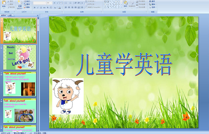Click the spell check icon in status bar
Viewport: 209px width, 134px height.
click(31, 133)
